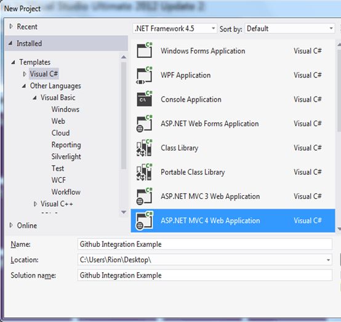Viewport: 341px width, 322px height.
Task: Select Web under Visual Basic
Action: pos(58,121)
